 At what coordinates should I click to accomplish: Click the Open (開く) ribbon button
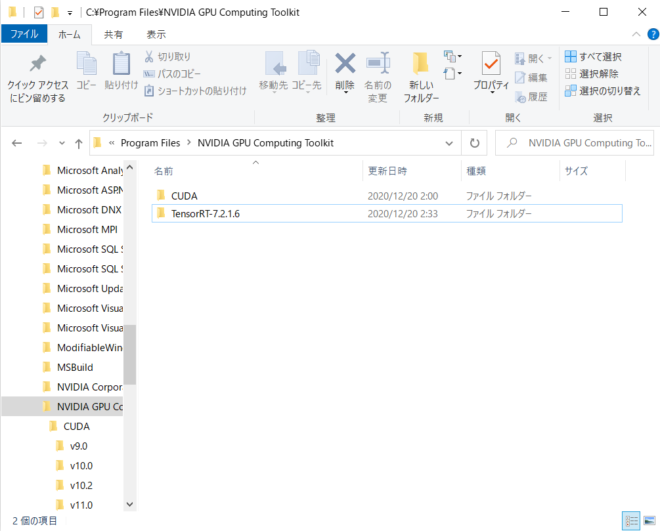click(533, 58)
